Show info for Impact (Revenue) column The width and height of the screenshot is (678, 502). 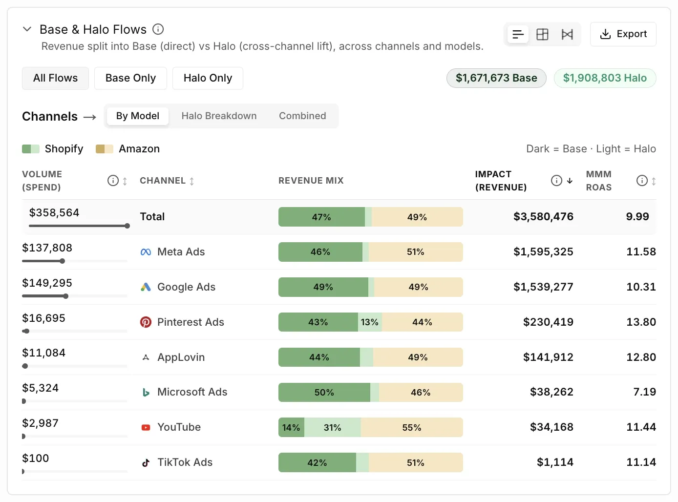click(556, 181)
